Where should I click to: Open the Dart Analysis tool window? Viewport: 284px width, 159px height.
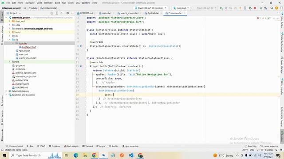tap(71, 146)
